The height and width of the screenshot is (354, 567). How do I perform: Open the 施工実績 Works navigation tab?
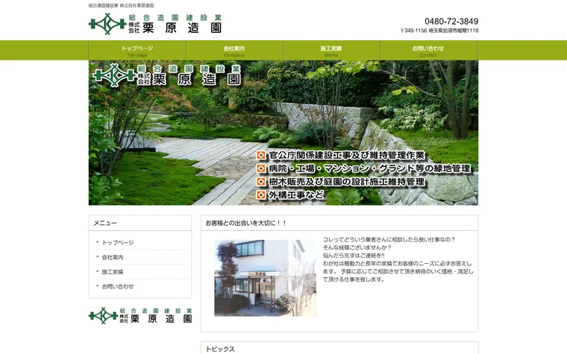coord(331,51)
